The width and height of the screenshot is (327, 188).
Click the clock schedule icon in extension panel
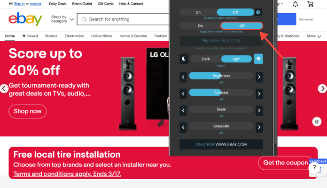point(258,12)
